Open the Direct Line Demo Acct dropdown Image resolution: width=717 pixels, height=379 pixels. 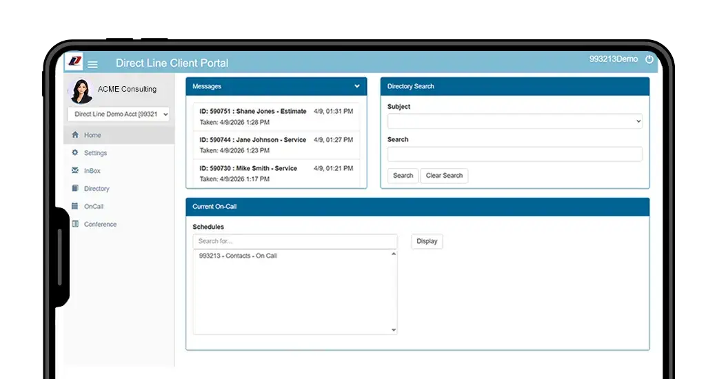coord(119,114)
